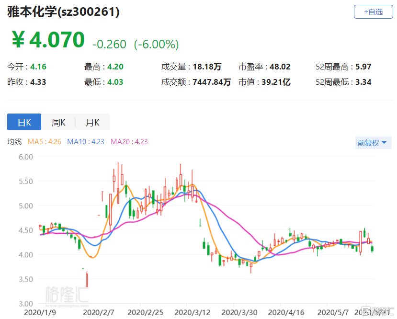The height and width of the screenshot is (319, 397).
Task: Add stock via +自选 button
Action: click(x=373, y=11)
